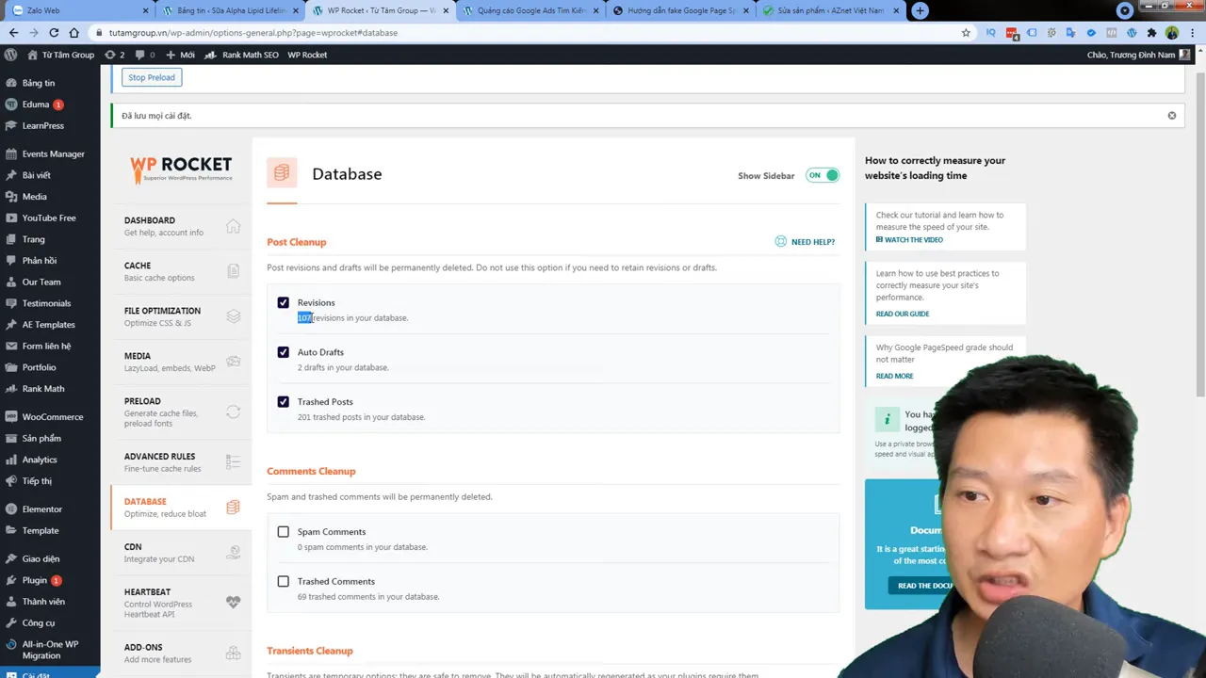Open Our Team sidebar item

41,282
